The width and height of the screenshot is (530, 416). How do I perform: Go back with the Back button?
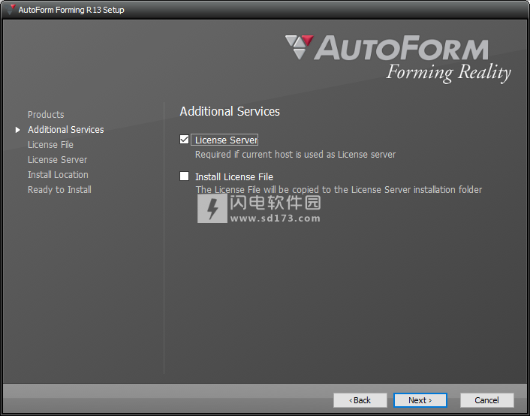tap(360, 400)
